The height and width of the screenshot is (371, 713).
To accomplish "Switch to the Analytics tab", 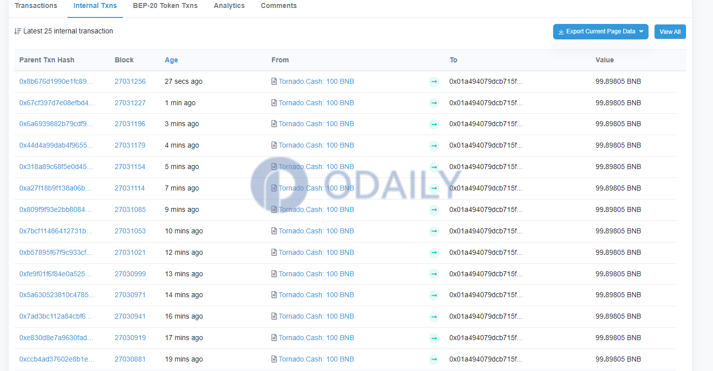I will click(229, 6).
